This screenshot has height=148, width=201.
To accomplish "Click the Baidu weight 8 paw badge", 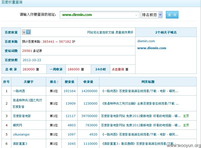I will pyautogui.click(x=26, y=32).
